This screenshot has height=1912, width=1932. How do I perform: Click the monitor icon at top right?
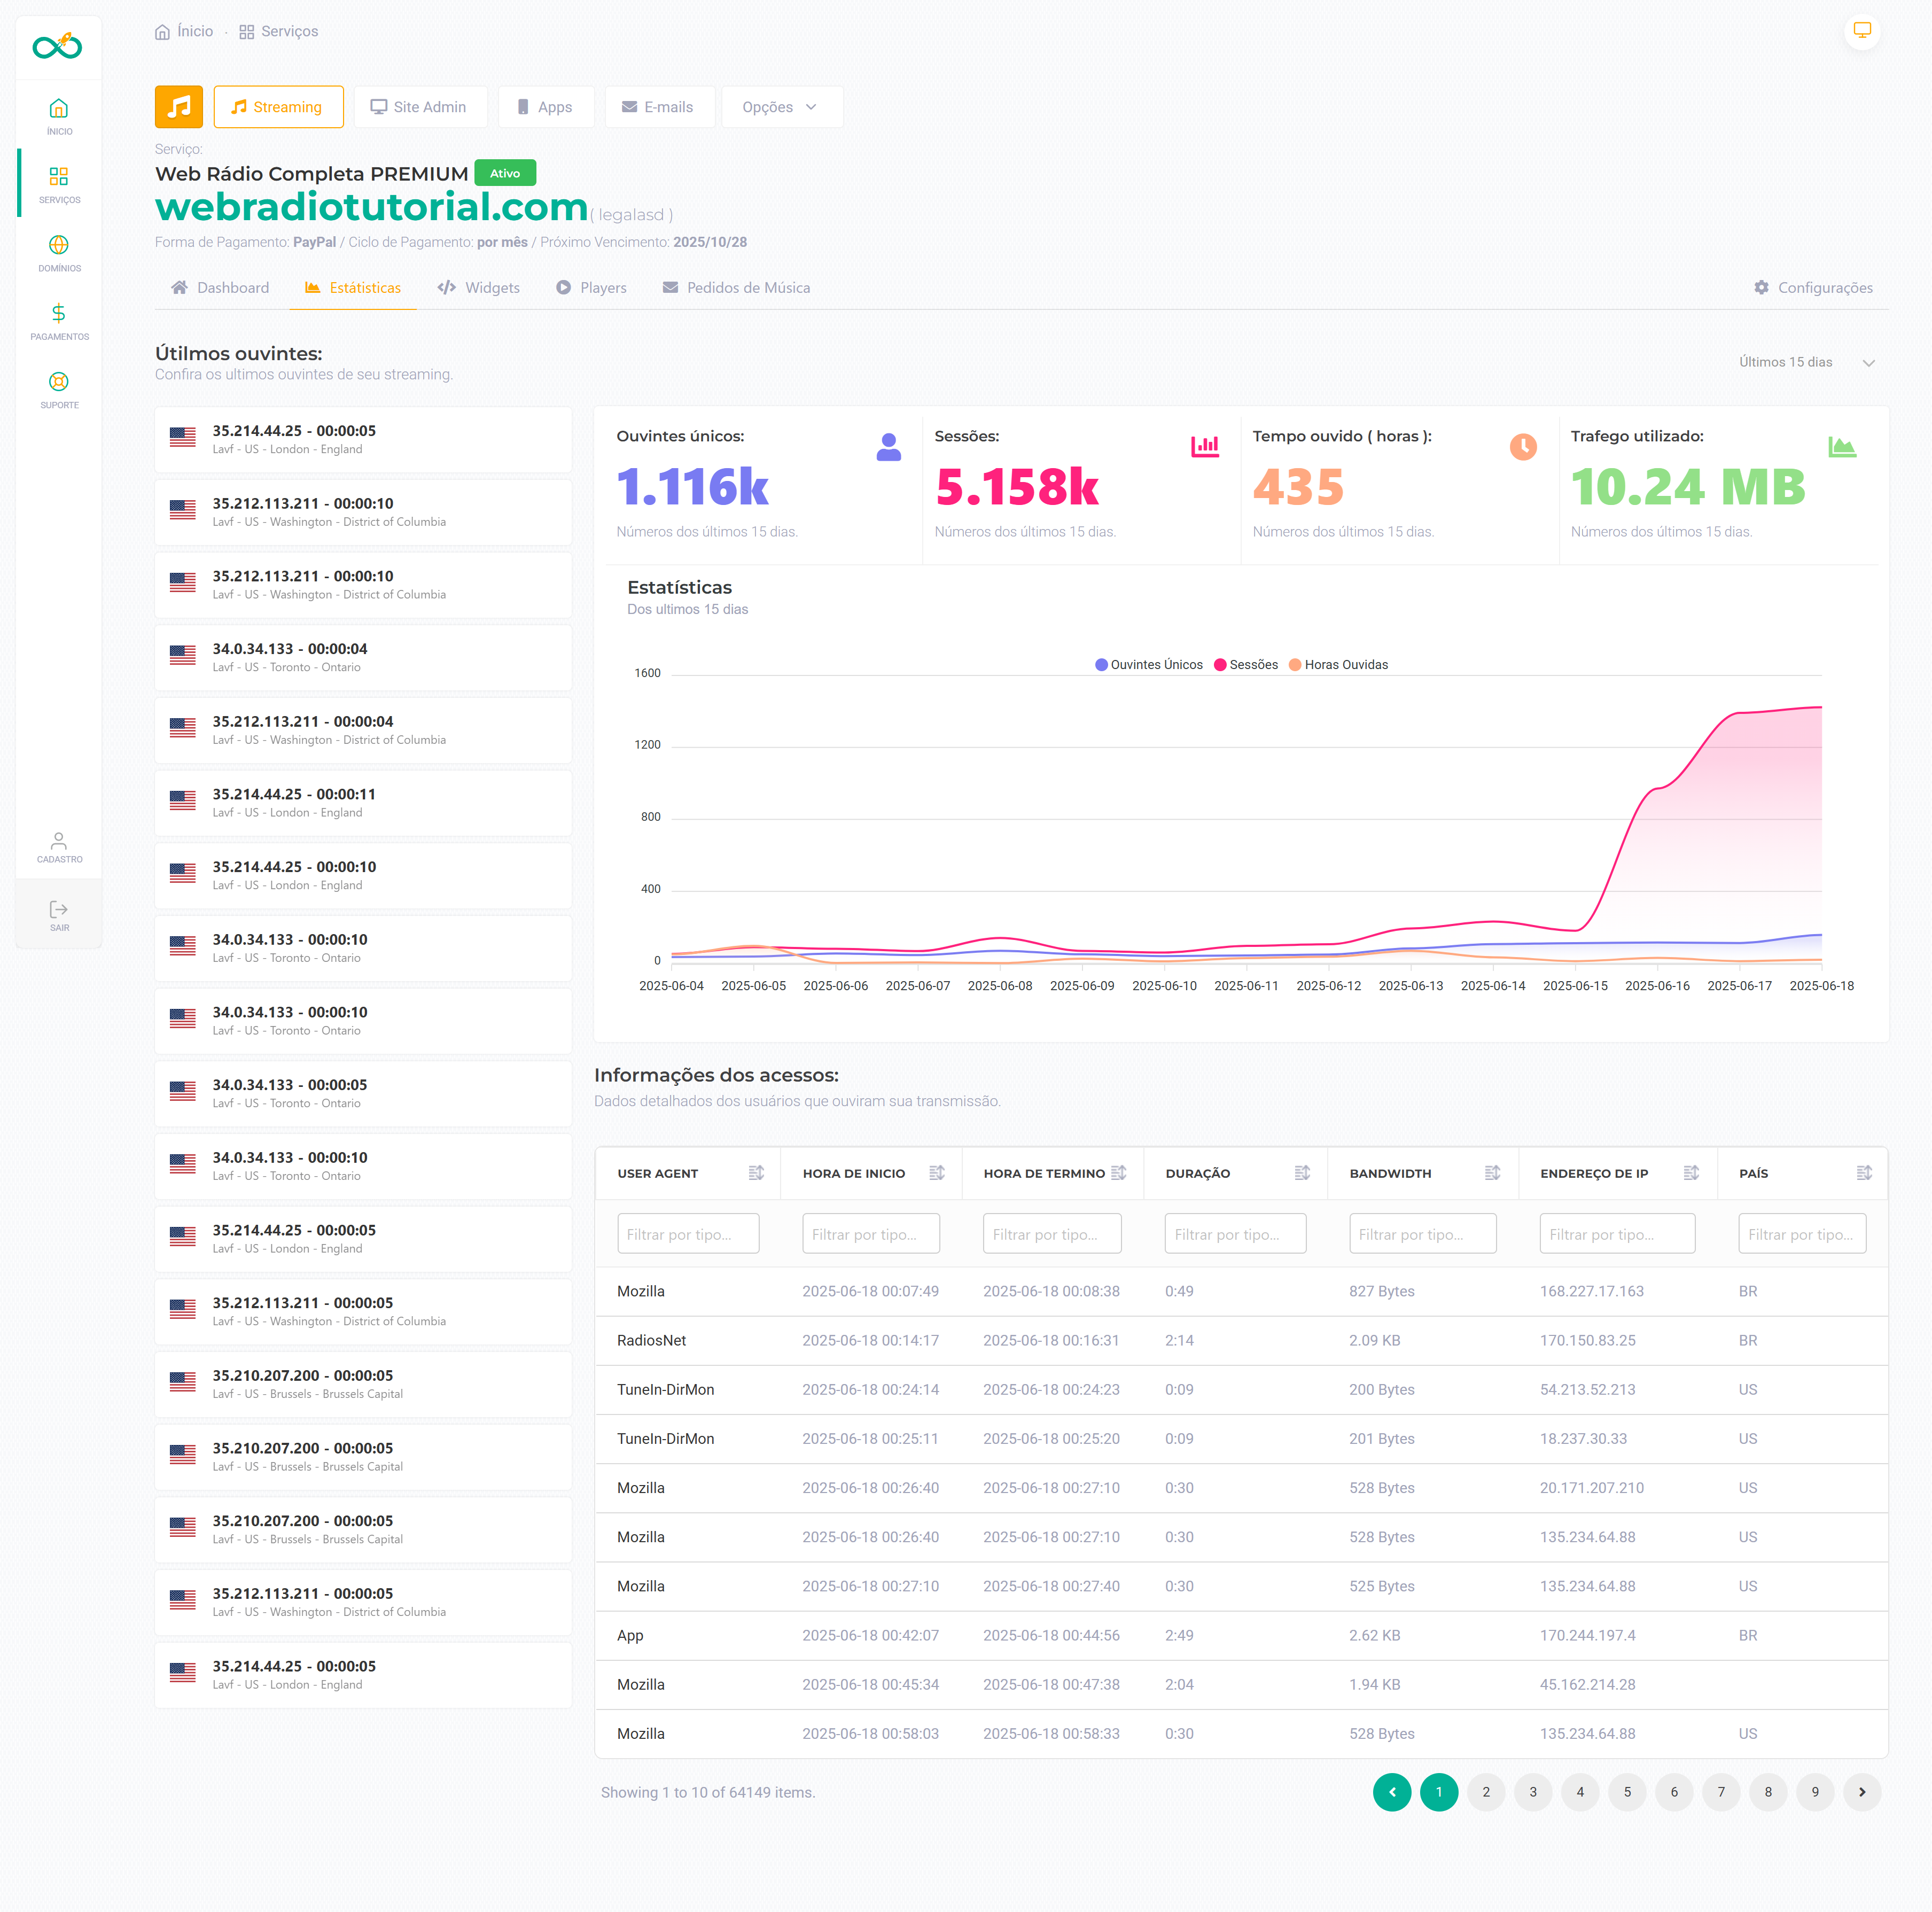coord(1861,31)
